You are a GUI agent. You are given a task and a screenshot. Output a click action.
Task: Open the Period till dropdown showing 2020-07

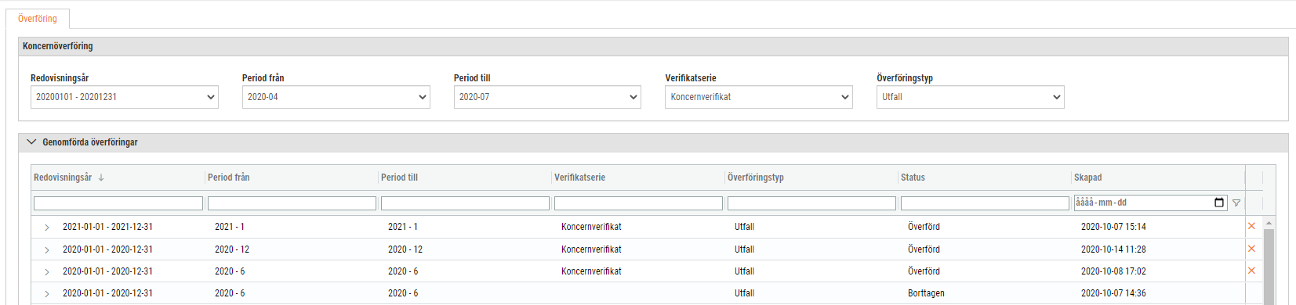547,97
